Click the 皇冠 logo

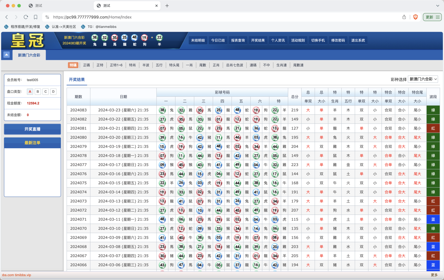pyautogui.click(x=27, y=40)
